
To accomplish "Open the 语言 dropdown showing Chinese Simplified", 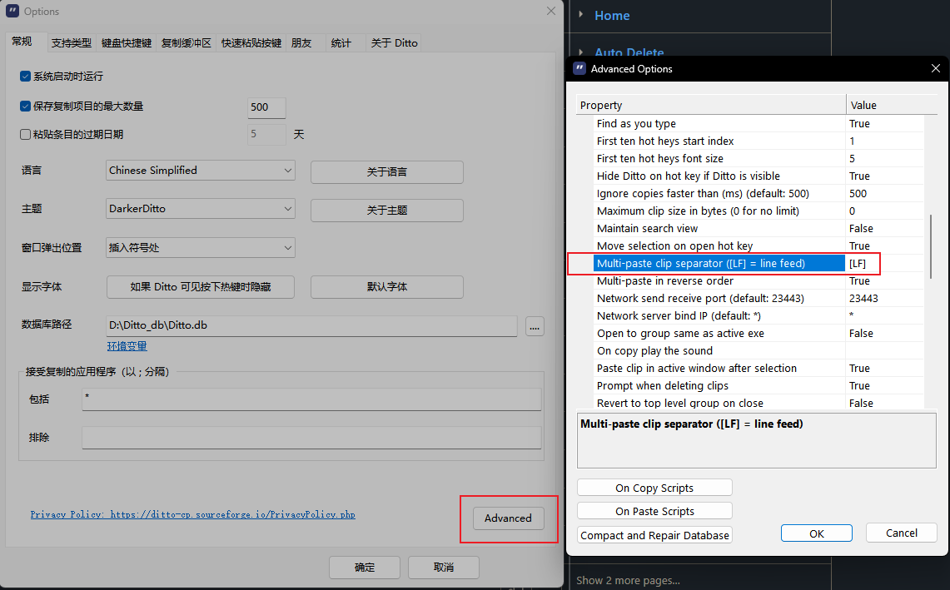I will coord(200,171).
